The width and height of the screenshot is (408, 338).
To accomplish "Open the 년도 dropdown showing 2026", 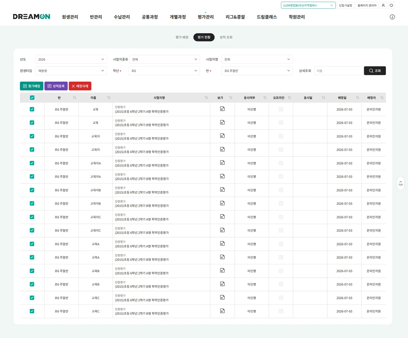I will (x=71, y=59).
